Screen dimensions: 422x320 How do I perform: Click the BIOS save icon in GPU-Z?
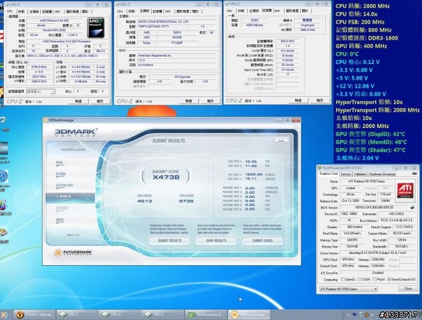pyautogui.click(x=412, y=208)
